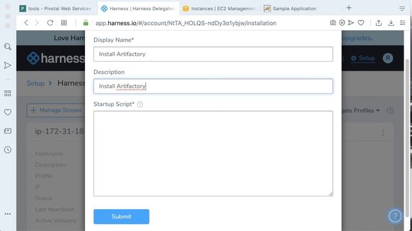Click the upgrades link in banner
Screen dimensions: 412x231
click(357, 38)
